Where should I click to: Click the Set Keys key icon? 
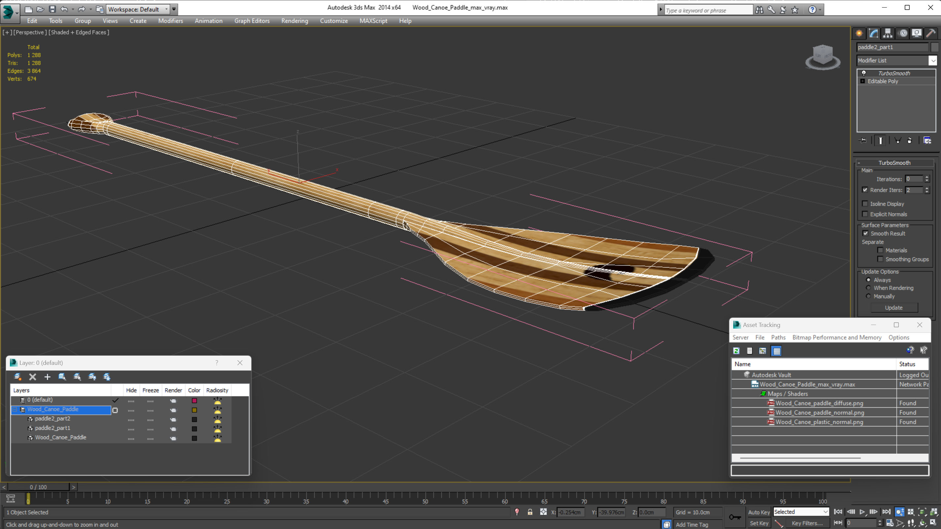735,517
